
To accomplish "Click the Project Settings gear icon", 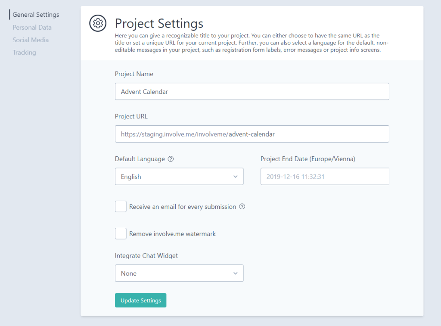I will tap(98, 23).
